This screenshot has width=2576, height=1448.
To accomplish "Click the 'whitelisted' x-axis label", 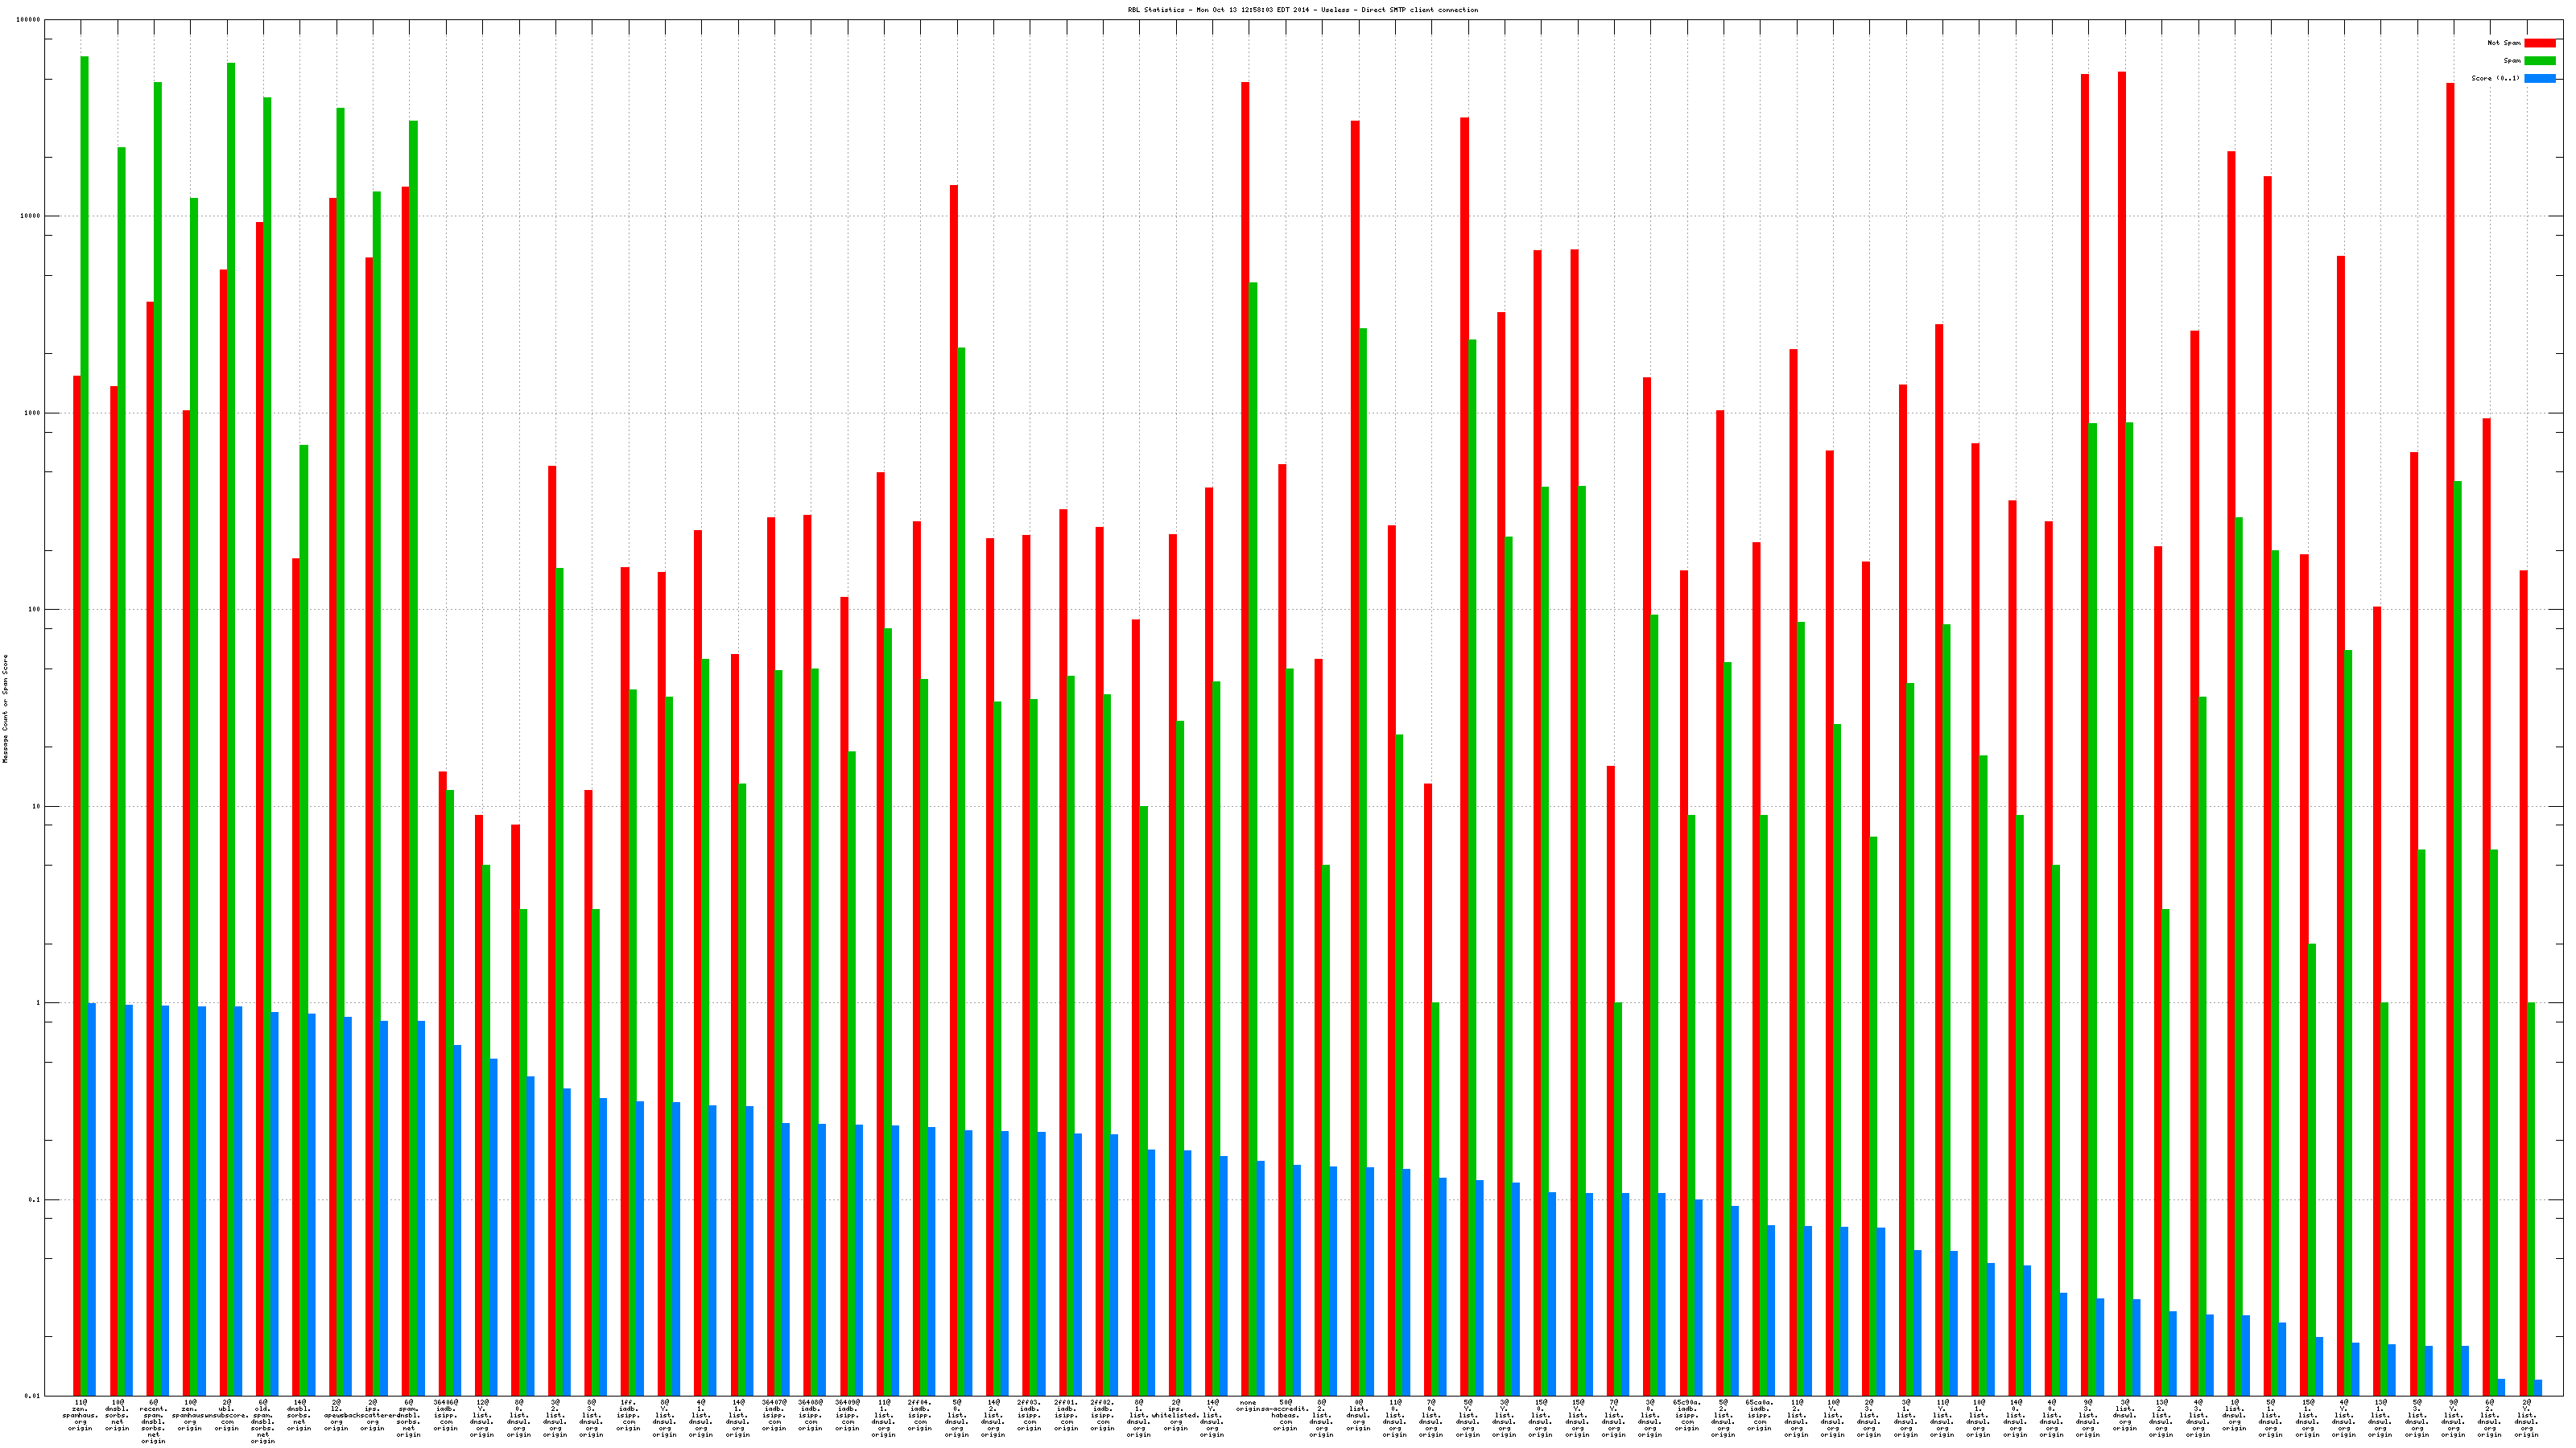I will [x=1178, y=1415].
